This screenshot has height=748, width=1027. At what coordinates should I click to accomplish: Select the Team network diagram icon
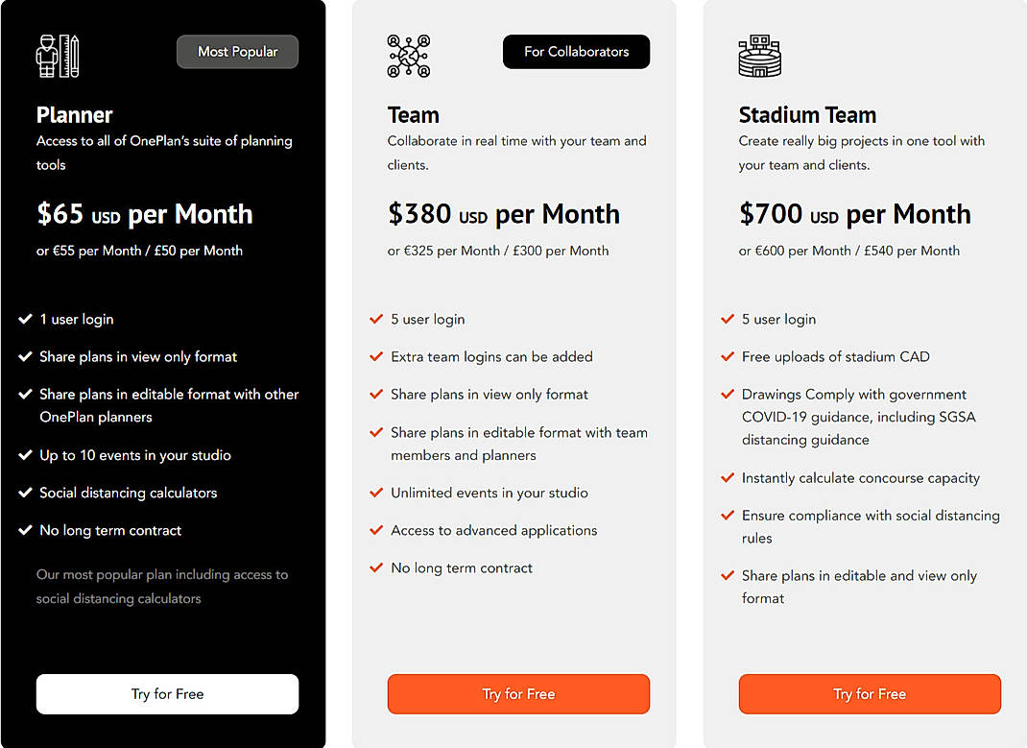coord(408,56)
